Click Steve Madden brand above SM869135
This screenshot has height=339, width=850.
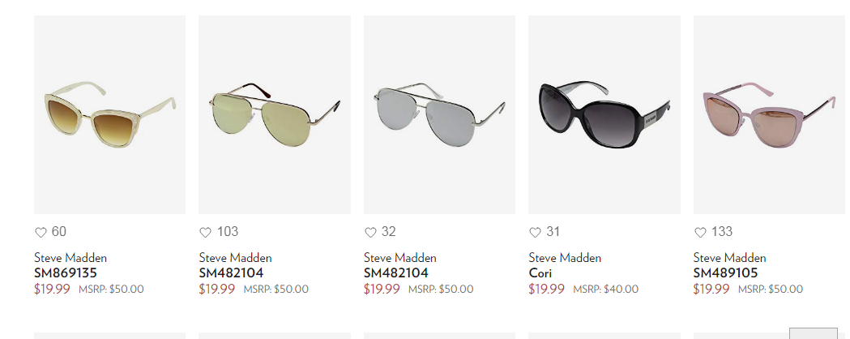click(70, 258)
